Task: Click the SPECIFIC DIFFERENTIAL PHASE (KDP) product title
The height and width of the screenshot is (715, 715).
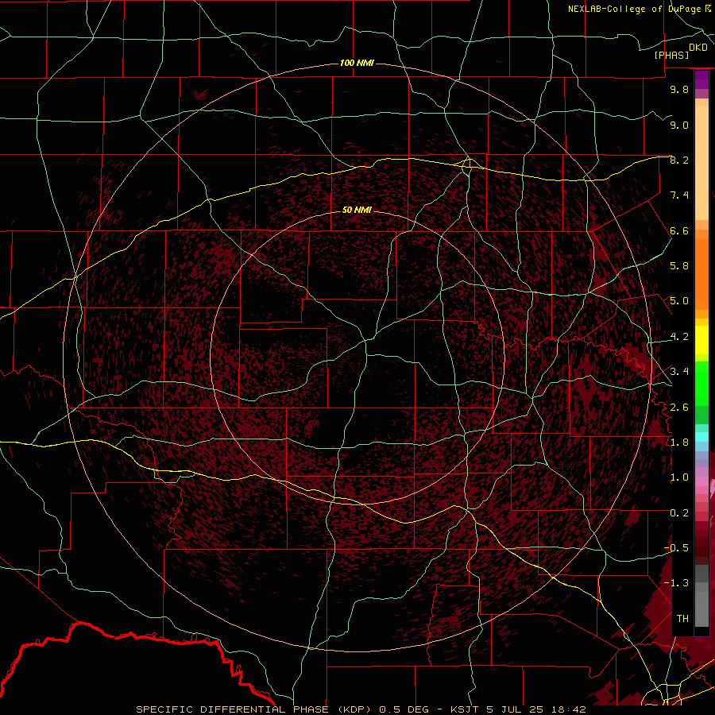Action: coord(254,709)
